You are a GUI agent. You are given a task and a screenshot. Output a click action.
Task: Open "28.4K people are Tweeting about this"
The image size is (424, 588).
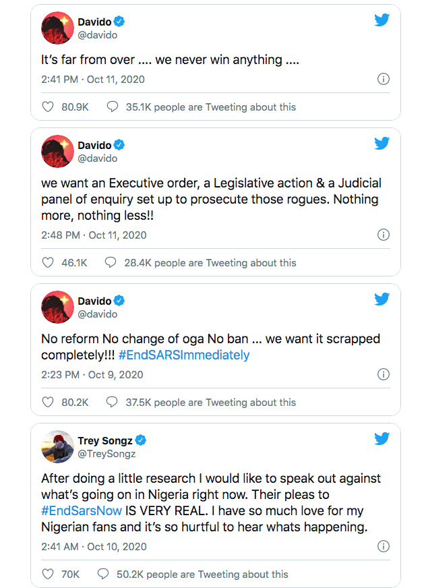click(x=210, y=262)
